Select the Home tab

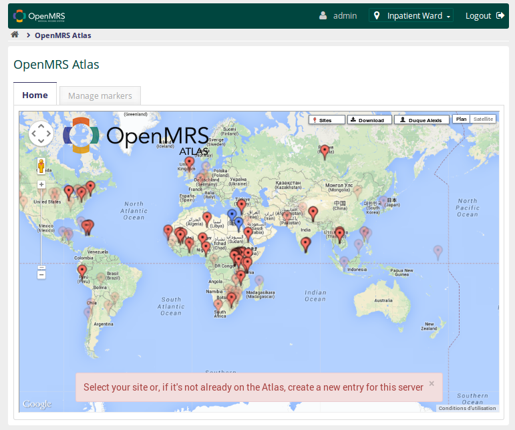click(x=35, y=95)
